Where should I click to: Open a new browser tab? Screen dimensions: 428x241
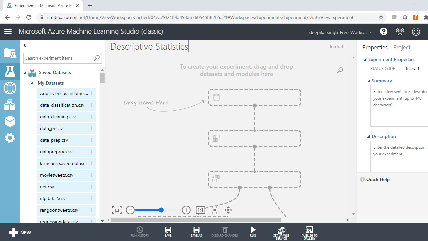tap(90, 6)
